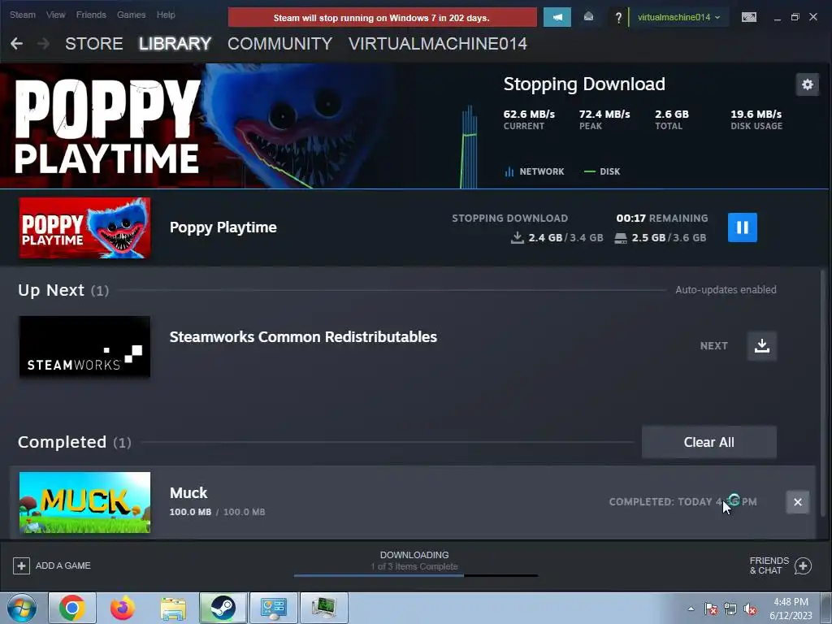Start Steamworks Common Redistributables download now

point(762,346)
